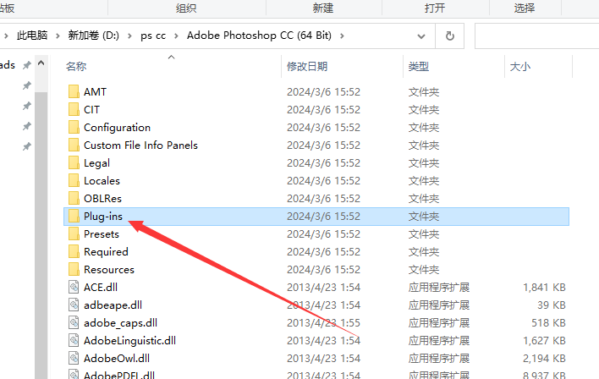This screenshot has width=599, height=379.
Task: Select the OBLRes folder icon
Action: [x=74, y=198]
